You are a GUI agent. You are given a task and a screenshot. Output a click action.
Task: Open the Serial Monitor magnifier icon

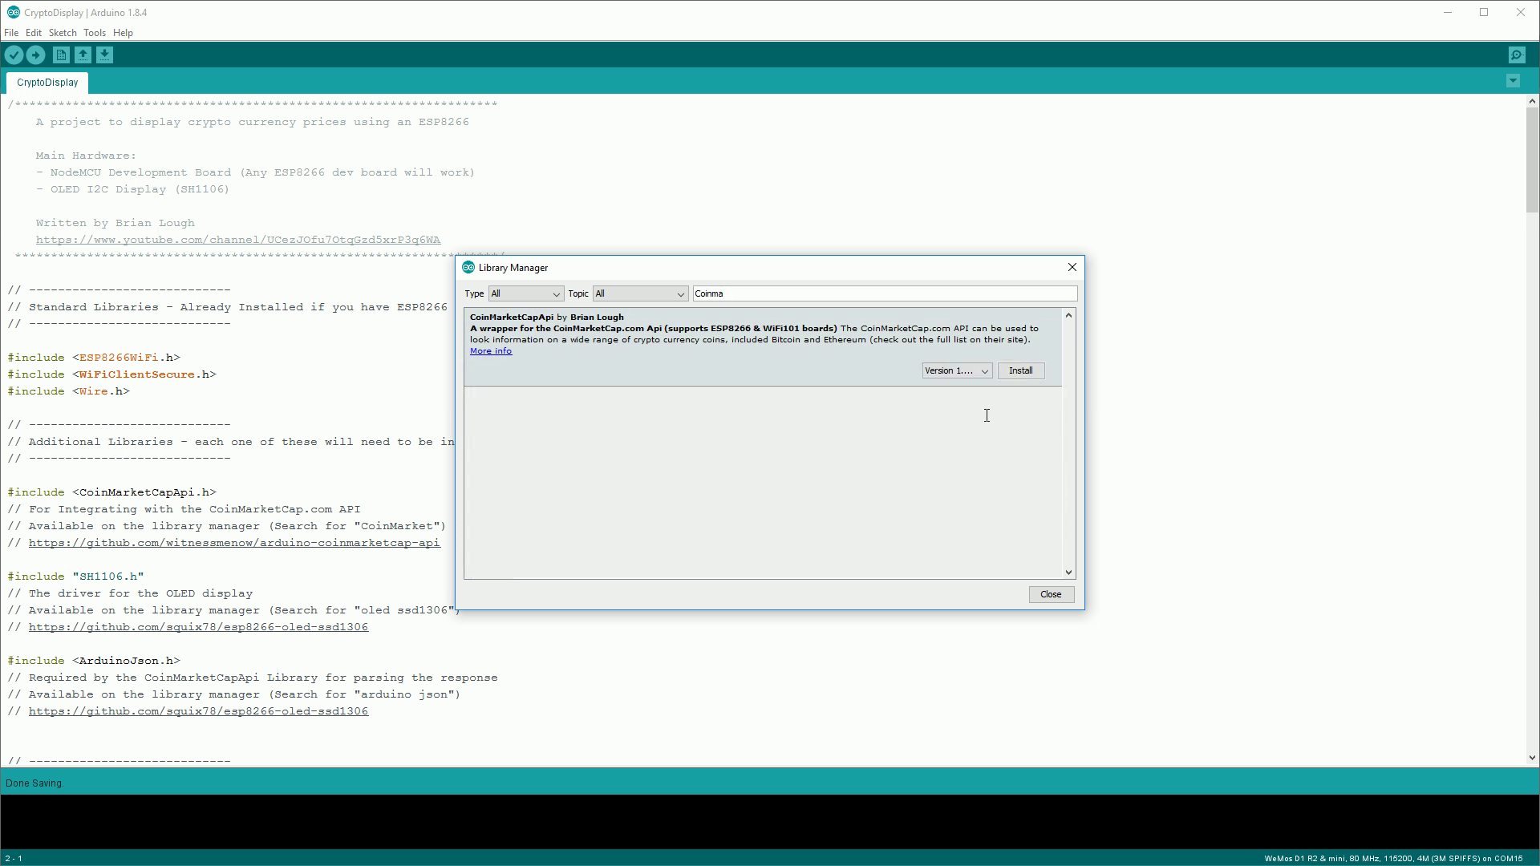tap(1516, 55)
